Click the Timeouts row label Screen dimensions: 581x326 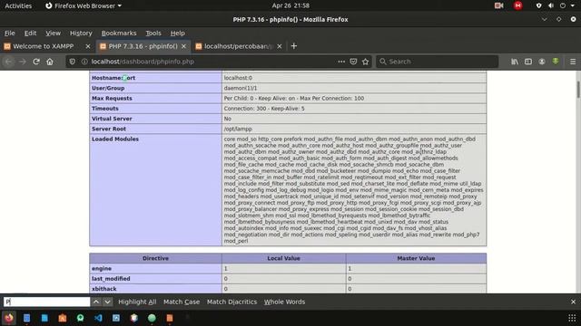click(105, 109)
